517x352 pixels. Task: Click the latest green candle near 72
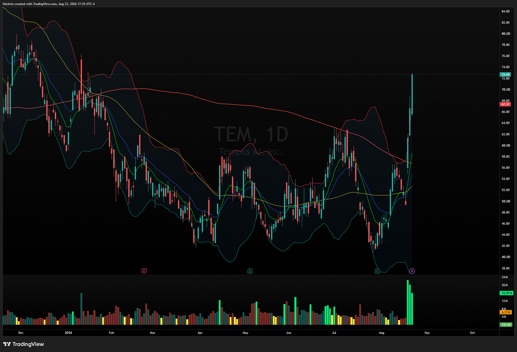click(412, 94)
